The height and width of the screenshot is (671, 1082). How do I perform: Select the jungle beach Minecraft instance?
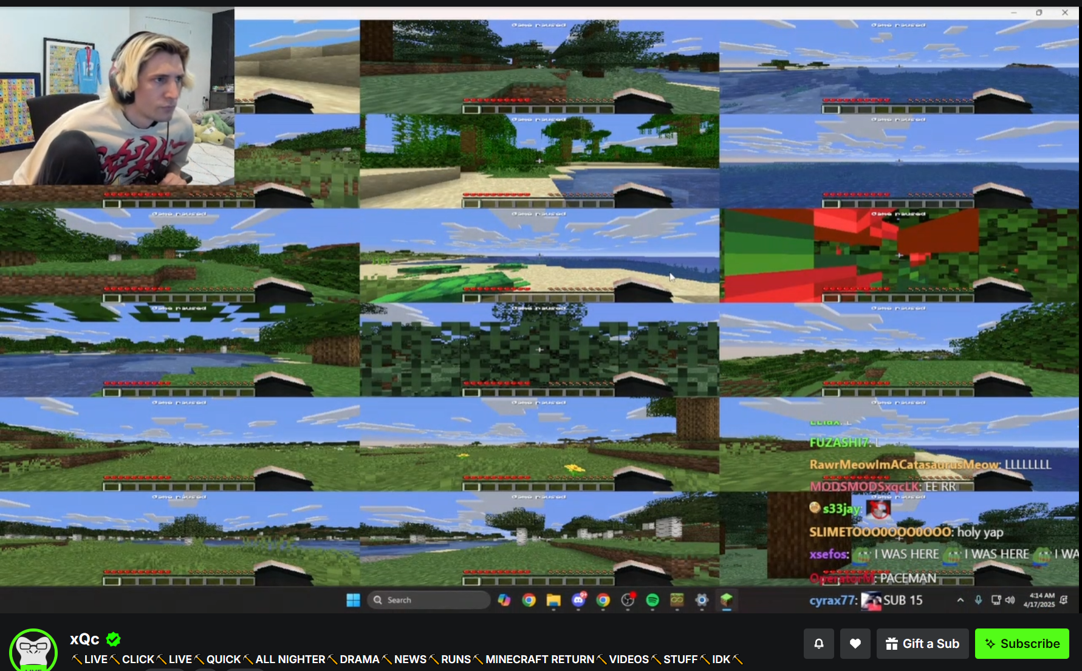pos(539,161)
